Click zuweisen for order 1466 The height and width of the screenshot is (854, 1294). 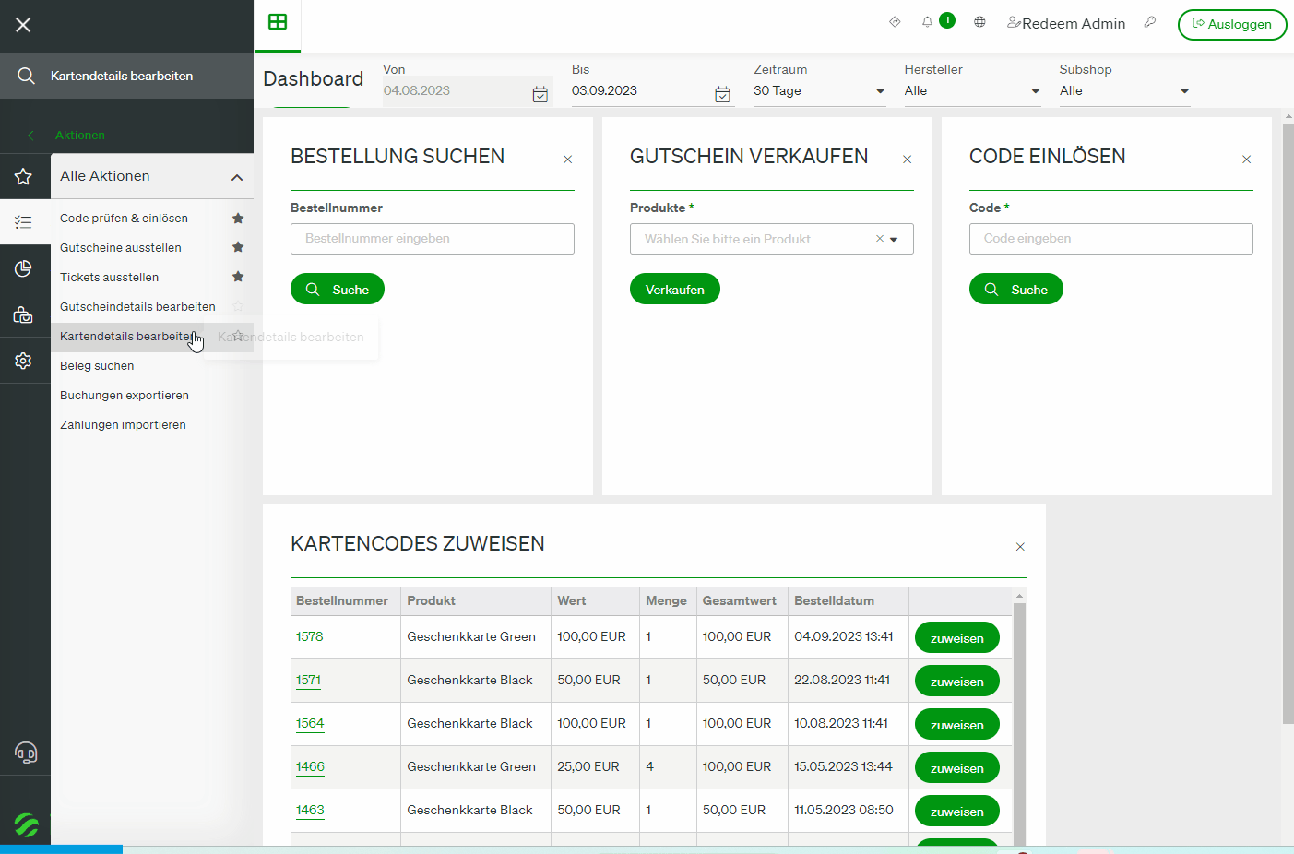coord(957,767)
